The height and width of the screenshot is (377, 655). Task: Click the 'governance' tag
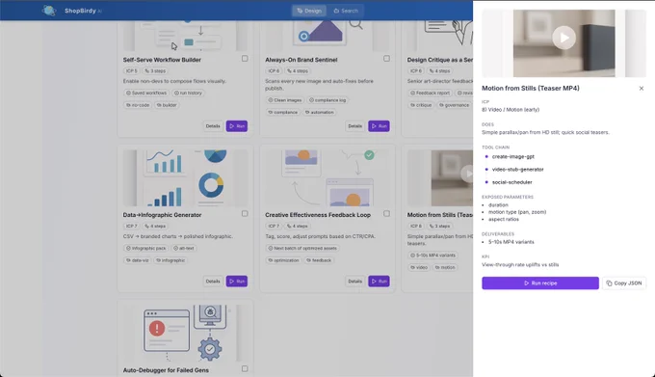[x=454, y=105]
